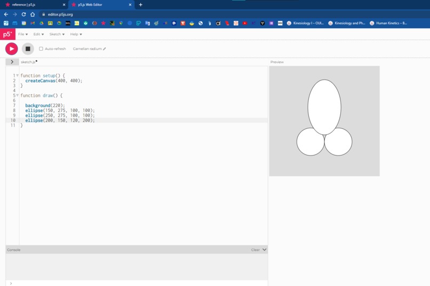
Task: Open the YouTube bookmark
Action: (245, 23)
